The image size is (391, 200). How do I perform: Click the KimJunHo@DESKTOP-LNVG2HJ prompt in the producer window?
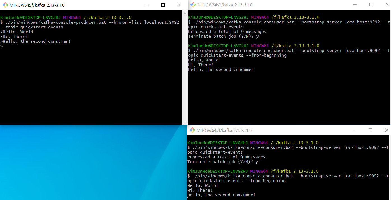[31, 18]
